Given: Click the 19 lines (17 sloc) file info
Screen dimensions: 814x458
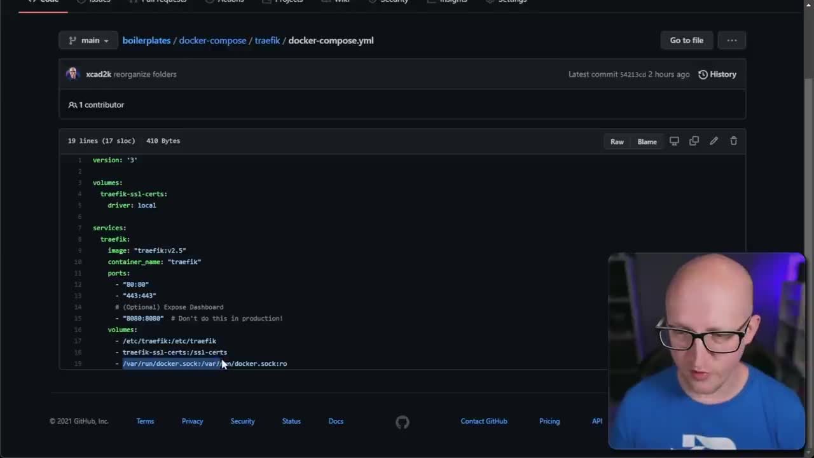Looking at the screenshot, I should (x=102, y=141).
